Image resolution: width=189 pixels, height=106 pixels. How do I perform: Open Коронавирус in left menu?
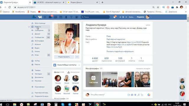coord(40,87)
